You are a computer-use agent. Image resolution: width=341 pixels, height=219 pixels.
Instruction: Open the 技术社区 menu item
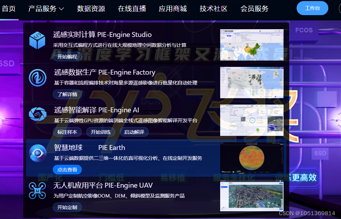tap(213, 9)
